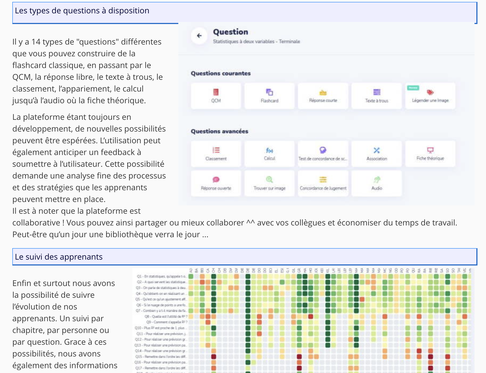This screenshot has width=486, height=373.
Task: Open the Légender une image card
Action: (x=430, y=96)
